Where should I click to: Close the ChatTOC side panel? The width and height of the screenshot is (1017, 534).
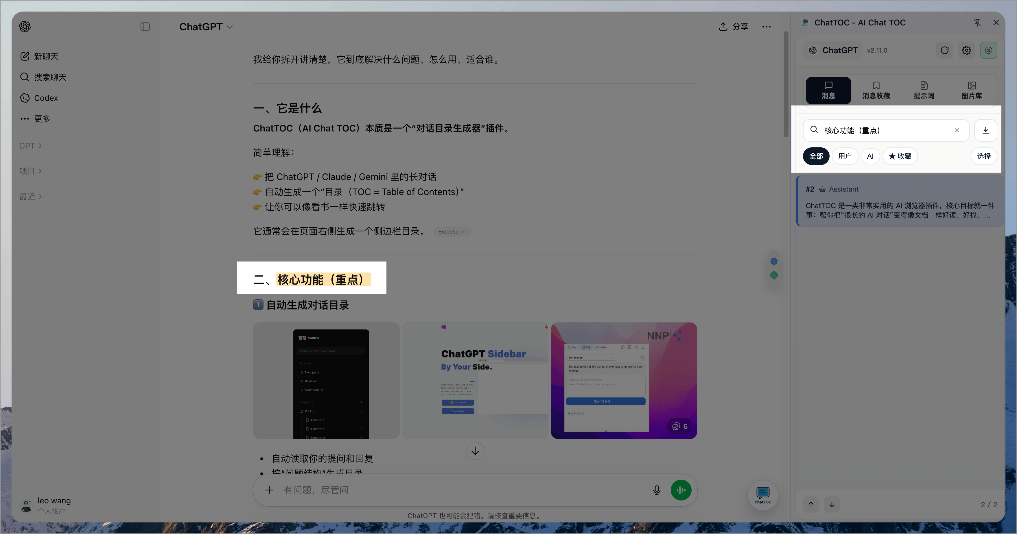click(996, 23)
